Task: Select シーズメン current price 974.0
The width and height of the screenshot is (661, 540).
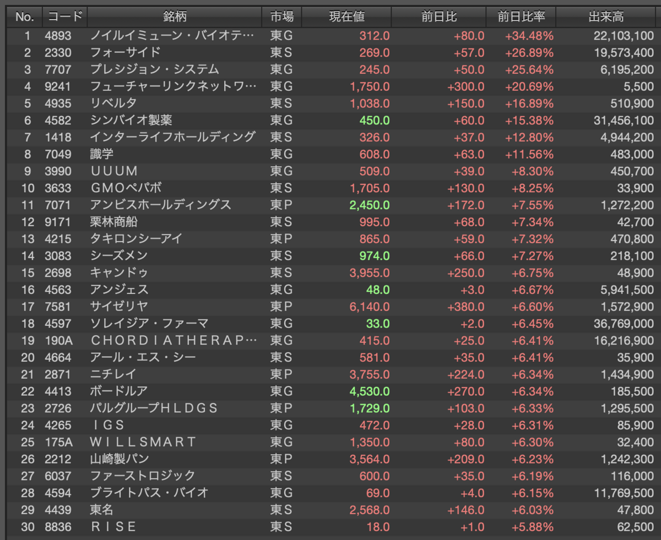Action: point(375,255)
